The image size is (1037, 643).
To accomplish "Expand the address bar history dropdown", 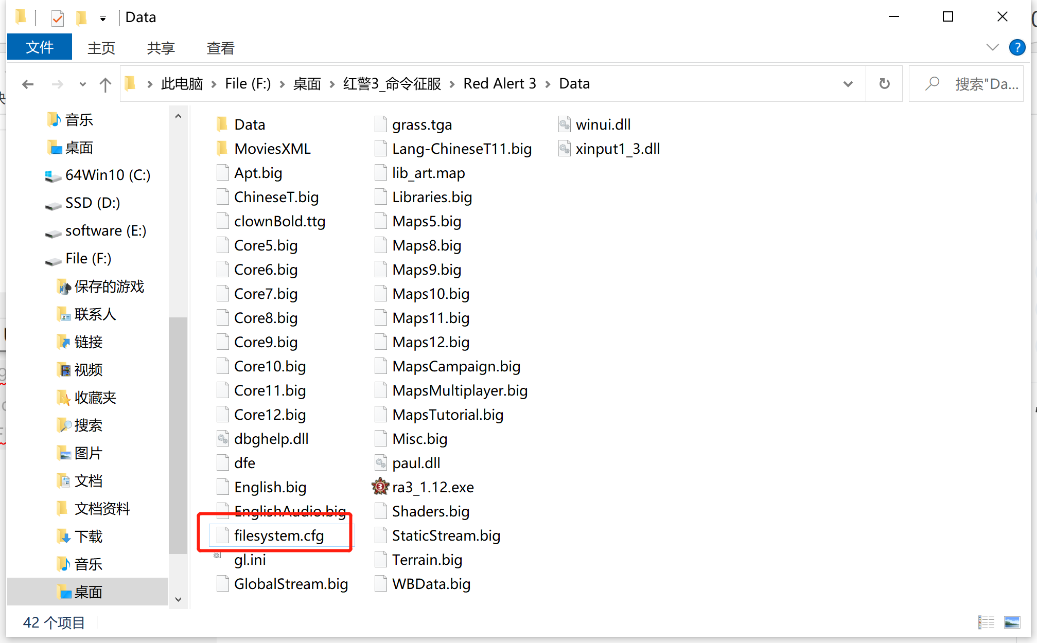I will (x=848, y=84).
